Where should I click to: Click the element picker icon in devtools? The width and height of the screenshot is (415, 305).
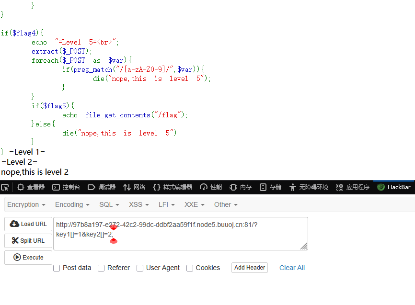(5, 187)
